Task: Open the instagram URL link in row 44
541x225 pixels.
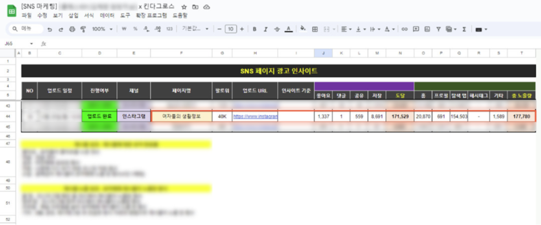Action: [255, 117]
